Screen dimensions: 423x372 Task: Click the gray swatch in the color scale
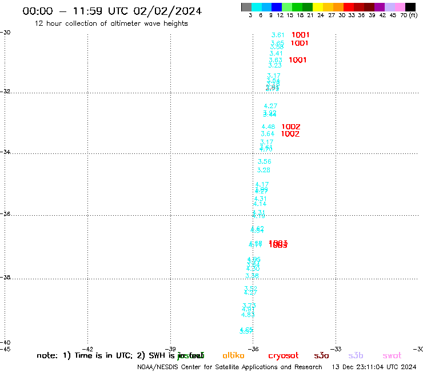pyautogui.click(x=246, y=7)
